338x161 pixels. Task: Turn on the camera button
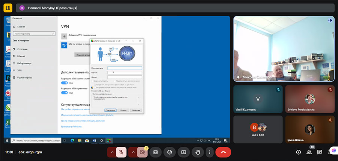[142, 152]
